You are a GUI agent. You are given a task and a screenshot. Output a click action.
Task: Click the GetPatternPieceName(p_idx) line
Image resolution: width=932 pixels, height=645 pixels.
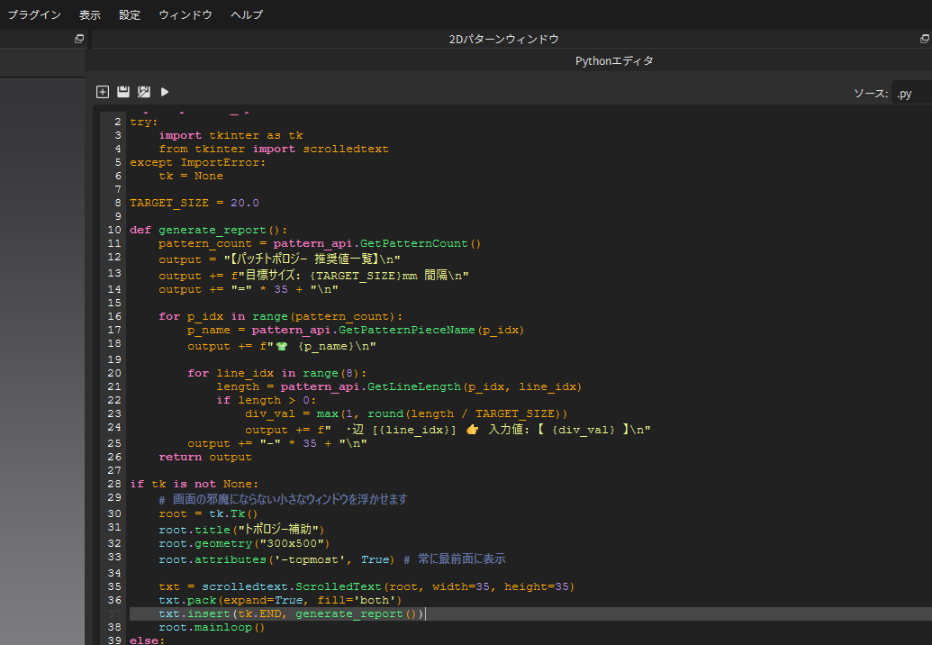pyautogui.click(x=356, y=330)
